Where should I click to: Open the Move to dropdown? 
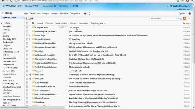pos(64,13)
